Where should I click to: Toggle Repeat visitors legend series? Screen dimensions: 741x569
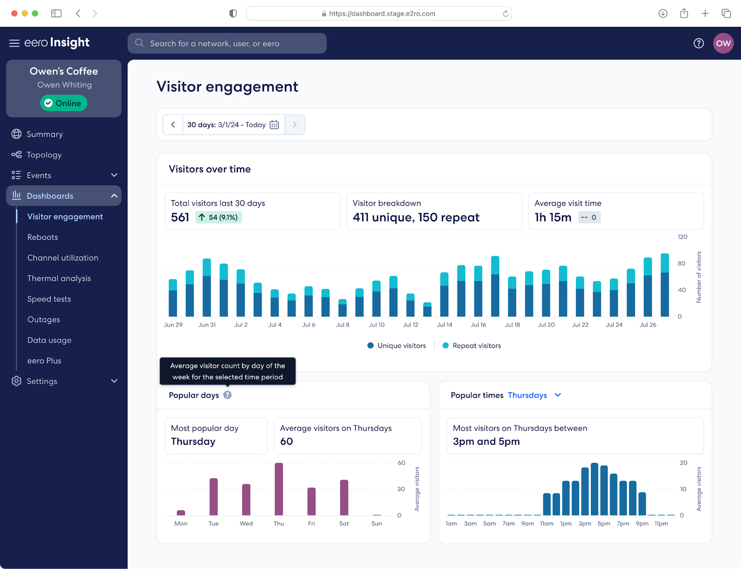(472, 346)
